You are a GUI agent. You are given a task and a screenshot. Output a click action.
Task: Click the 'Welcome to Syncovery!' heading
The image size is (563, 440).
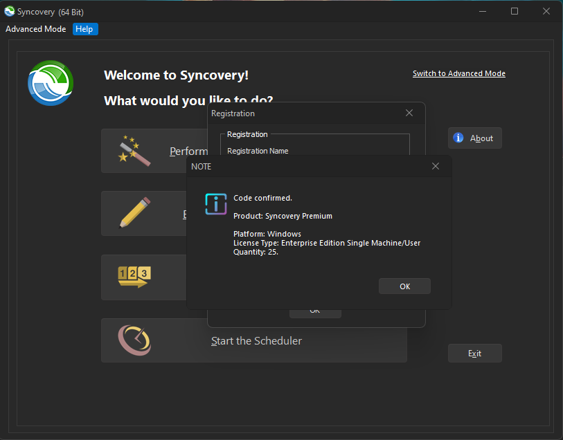pos(177,75)
